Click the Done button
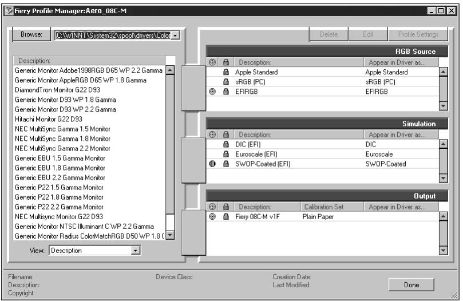Viewport: 463px width, 301px height. [411, 285]
